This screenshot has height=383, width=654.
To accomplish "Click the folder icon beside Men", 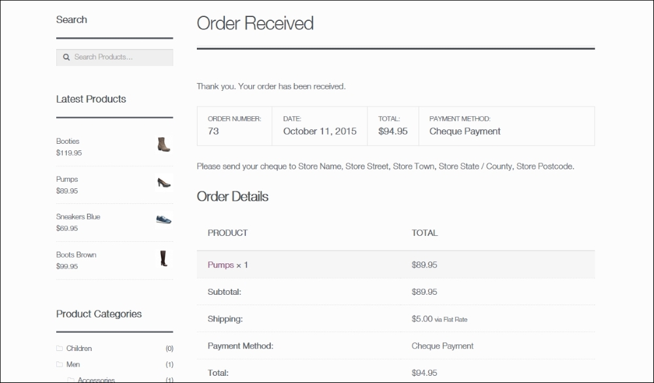I will (58, 365).
